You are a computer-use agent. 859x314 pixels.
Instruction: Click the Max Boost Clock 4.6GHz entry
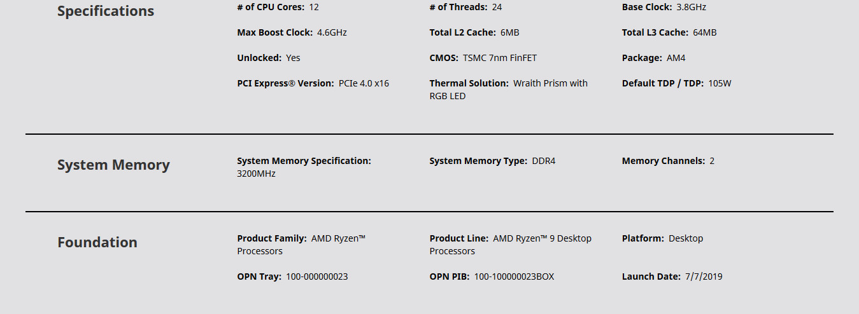tap(292, 32)
